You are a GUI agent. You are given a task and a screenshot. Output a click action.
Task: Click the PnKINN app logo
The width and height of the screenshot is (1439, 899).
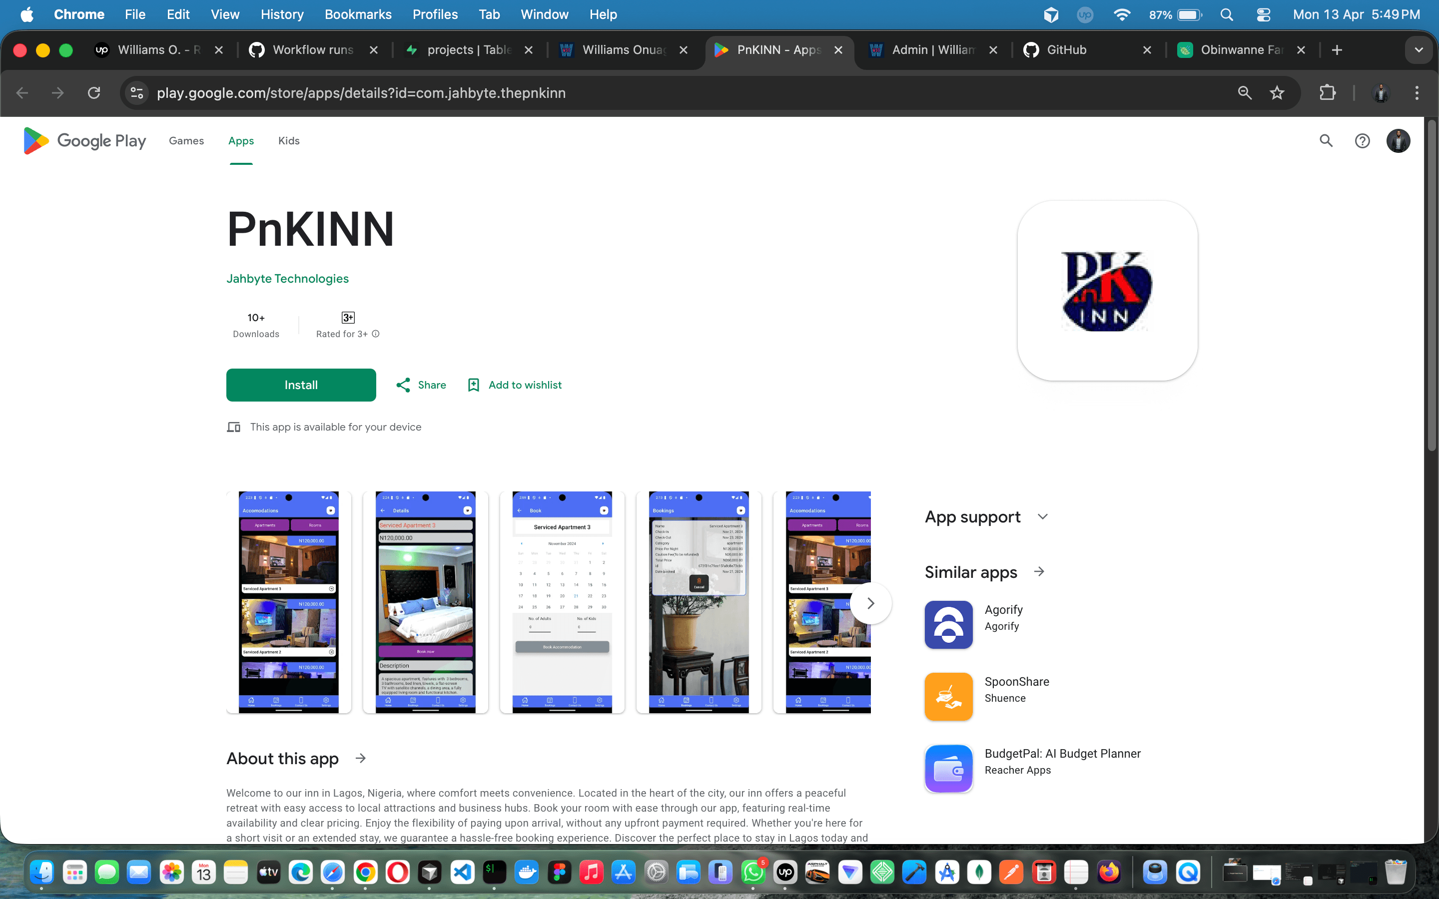1106,291
